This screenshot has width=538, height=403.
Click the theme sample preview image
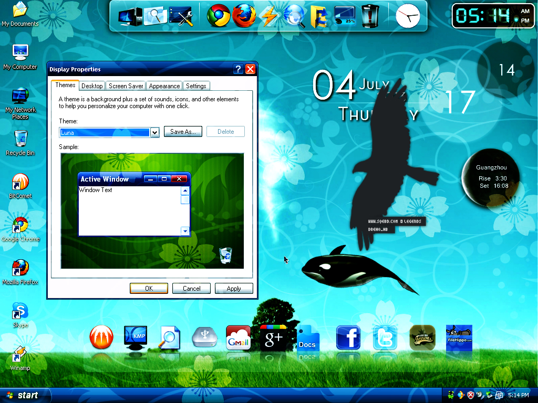(152, 211)
